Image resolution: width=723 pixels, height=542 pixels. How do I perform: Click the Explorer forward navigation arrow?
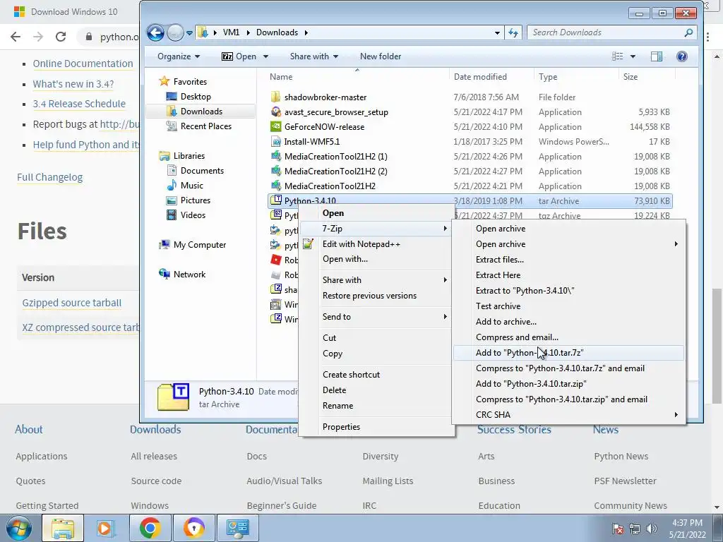click(x=175, y=32)
